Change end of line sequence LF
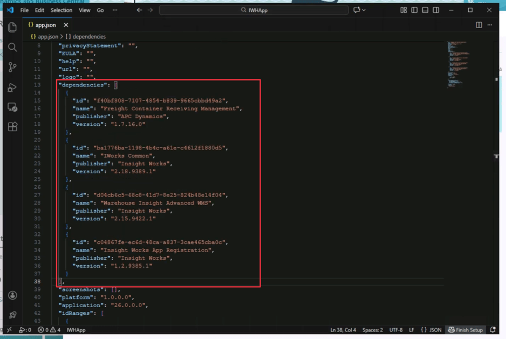The width and height of the screenshot is (506, 339). (x=412, y=330)
